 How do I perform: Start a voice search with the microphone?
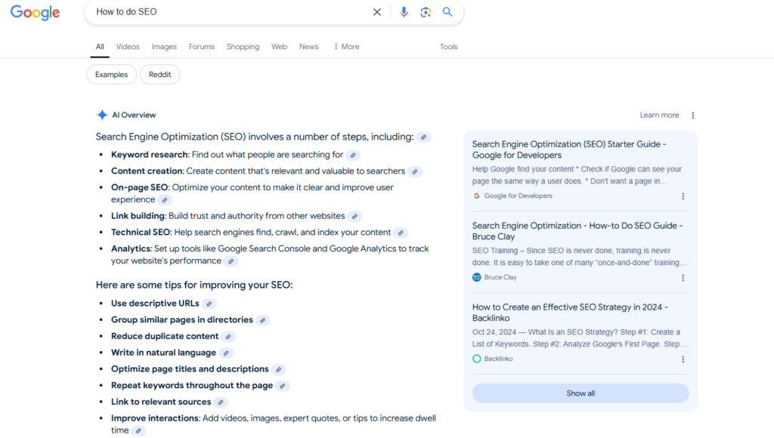(x=404, y=12)
